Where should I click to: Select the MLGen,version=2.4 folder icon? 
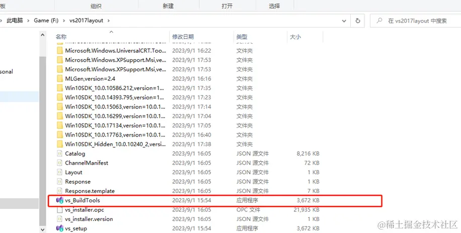point(60,79)
